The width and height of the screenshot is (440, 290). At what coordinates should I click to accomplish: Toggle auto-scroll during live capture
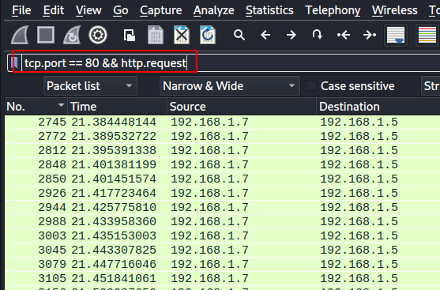(x=396, y=35)
